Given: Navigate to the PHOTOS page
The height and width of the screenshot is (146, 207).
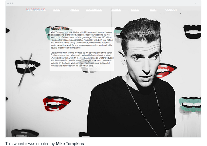Looking at the screenshot, I should (x=116, y=10).
